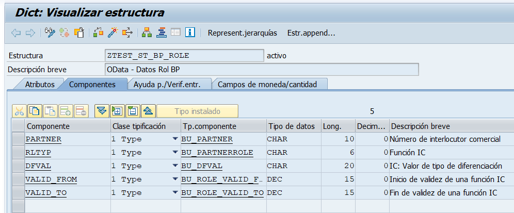Viewport: 514px width, 213px height.
Task: Open the Clase tipificación dropdown for VALID_FROM
Action: 175,179
